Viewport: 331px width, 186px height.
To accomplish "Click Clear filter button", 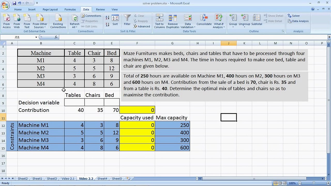I will tap(139, 16).
